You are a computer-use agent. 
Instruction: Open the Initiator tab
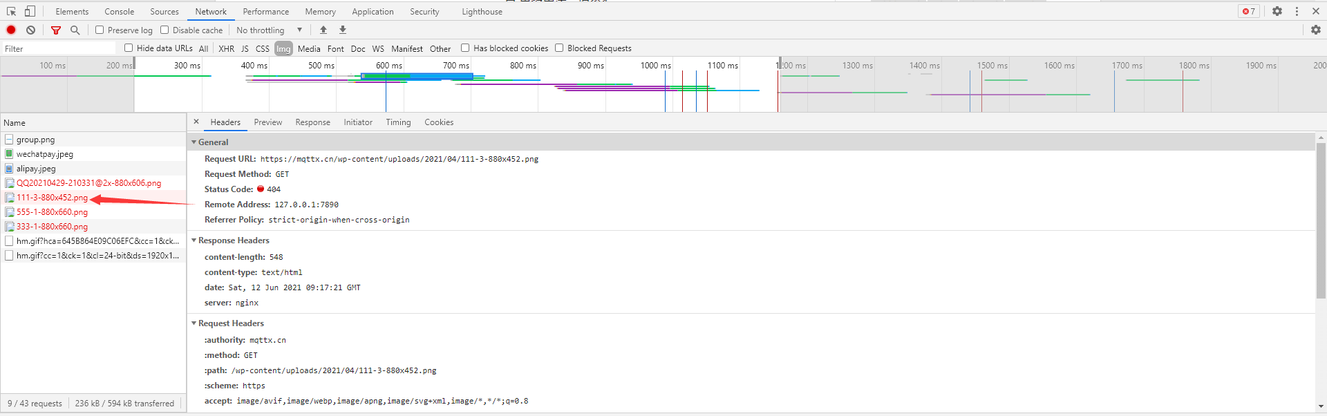click(358, 122)
